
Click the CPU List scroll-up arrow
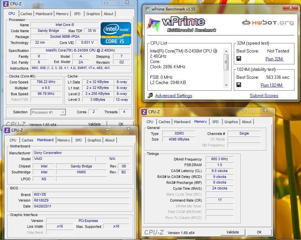point(226,51)
